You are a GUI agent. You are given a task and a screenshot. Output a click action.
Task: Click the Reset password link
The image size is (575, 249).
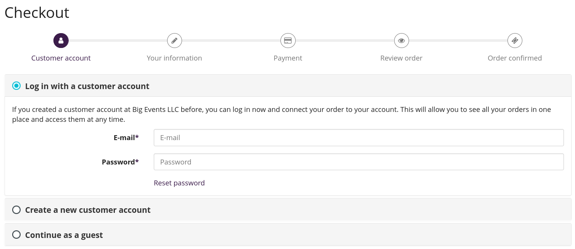click(x=179, y=183)
